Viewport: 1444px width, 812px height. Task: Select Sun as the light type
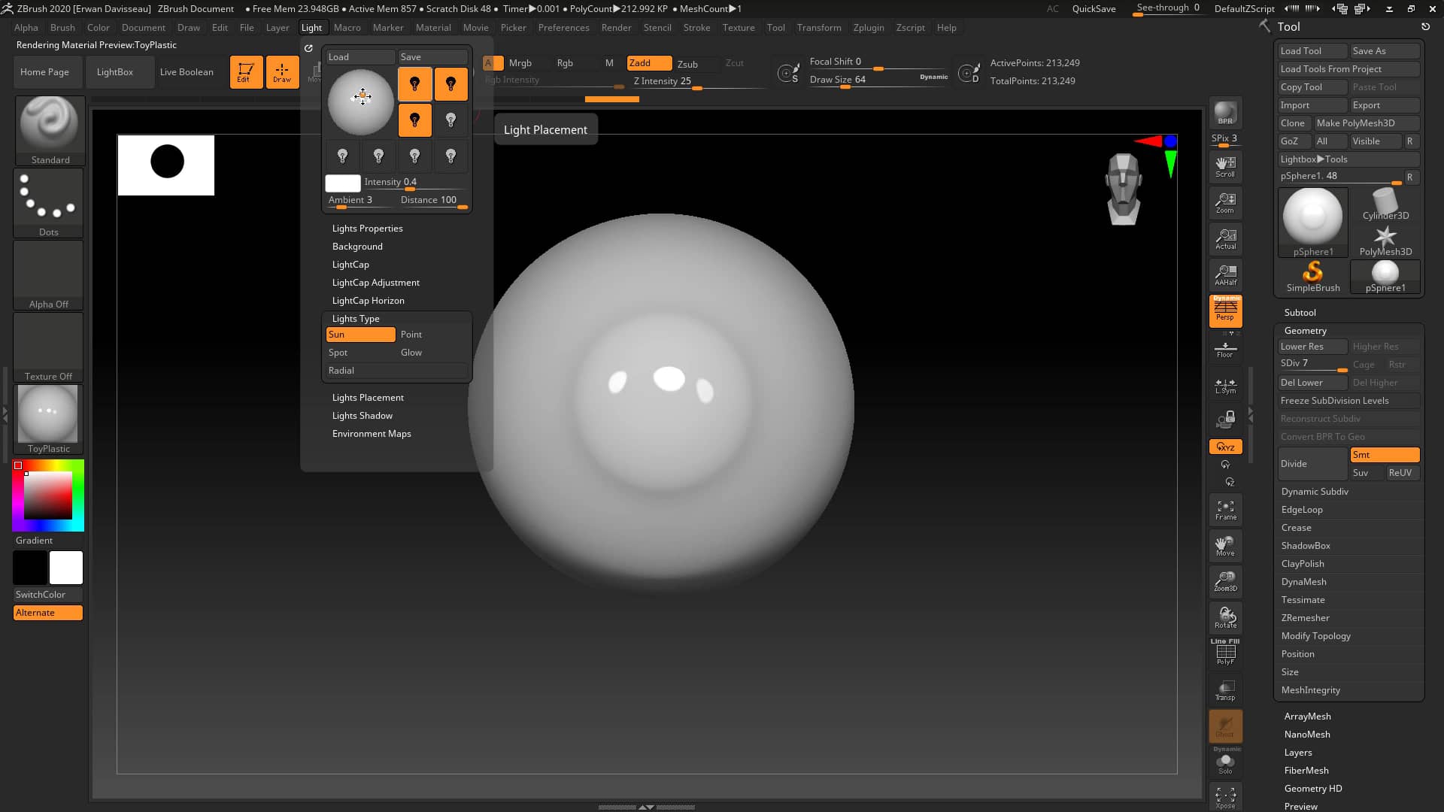click(360, 334)
